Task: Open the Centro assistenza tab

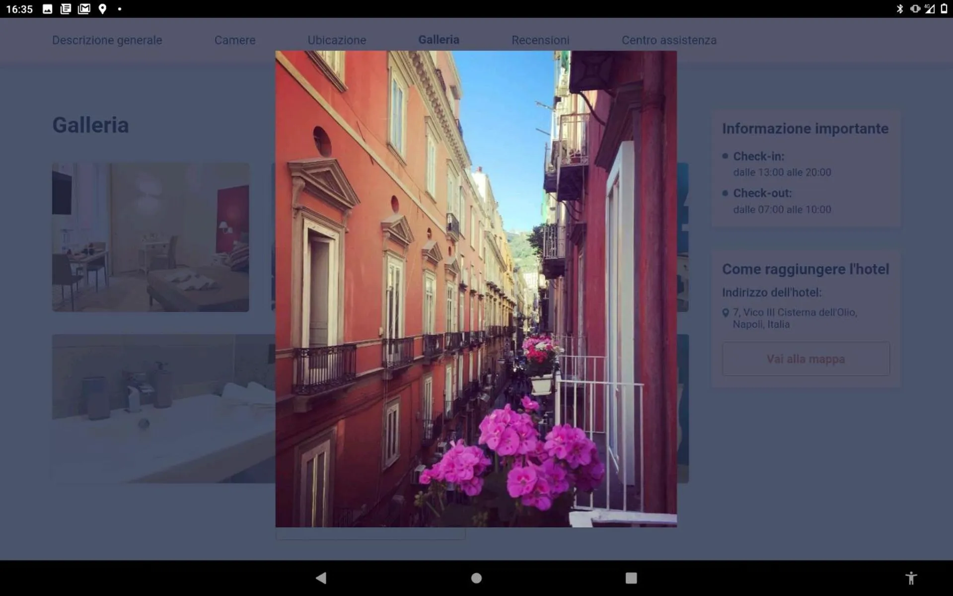Action: point(668,40)
